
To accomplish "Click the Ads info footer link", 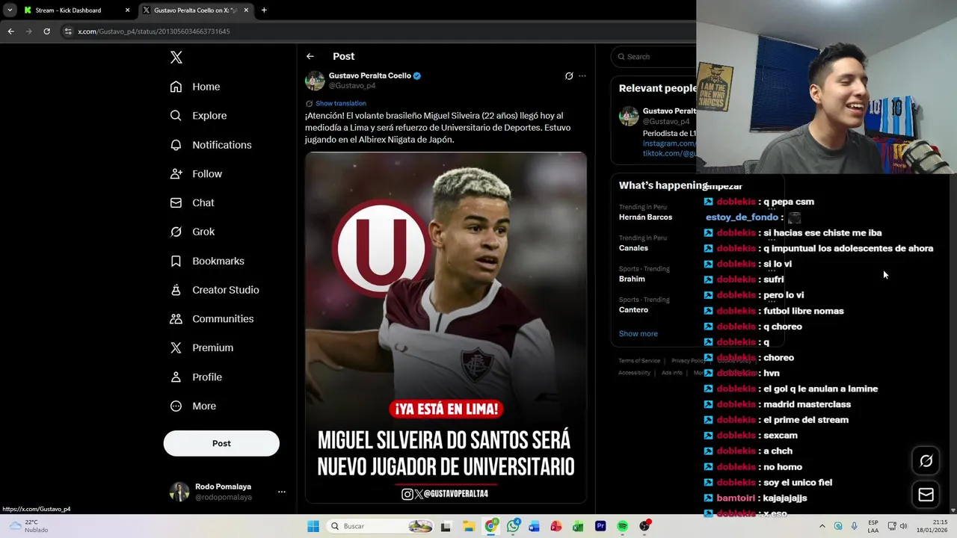I will click(x=672, y=373).
